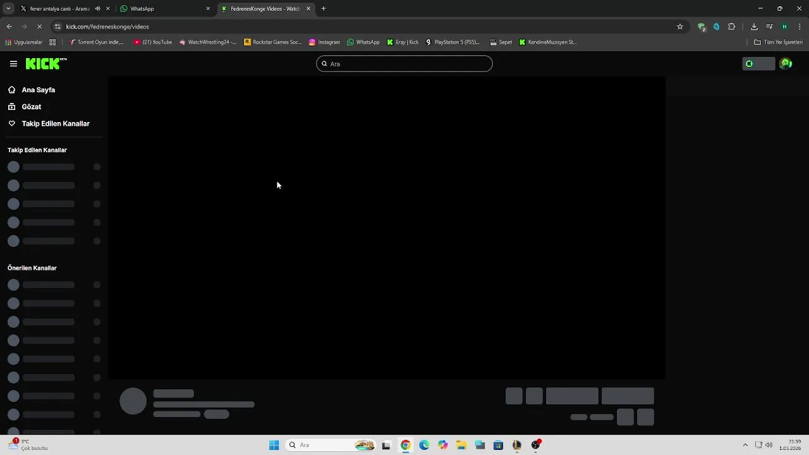Image resolution: width=809 pixels, height=455 pixels.
Task: Mute audio on the X tab
Action: pyautogui.click(x=97, y=9)
